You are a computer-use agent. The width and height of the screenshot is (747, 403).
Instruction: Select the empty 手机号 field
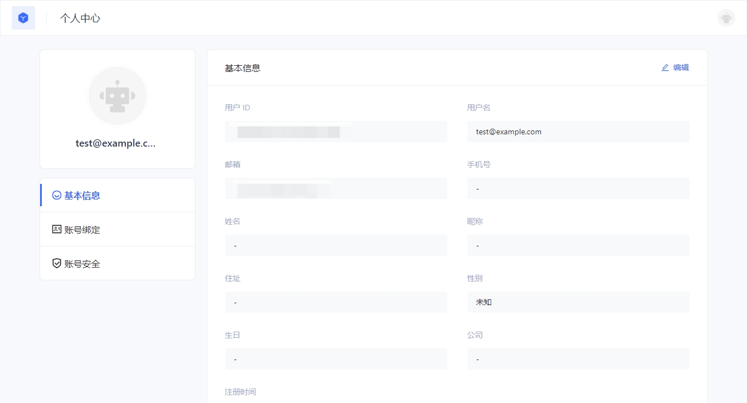[x=578, y=188]
